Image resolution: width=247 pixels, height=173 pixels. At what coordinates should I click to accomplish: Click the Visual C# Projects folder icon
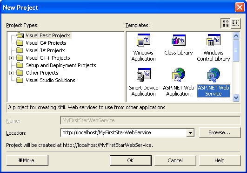coord(20,43)
